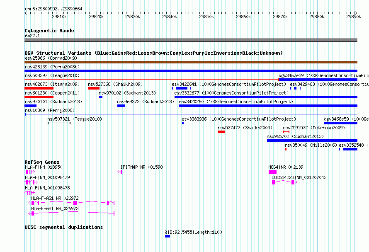Click the nsv10809 thin blue variant line
369x252 pixels.
tap(191, 114)
